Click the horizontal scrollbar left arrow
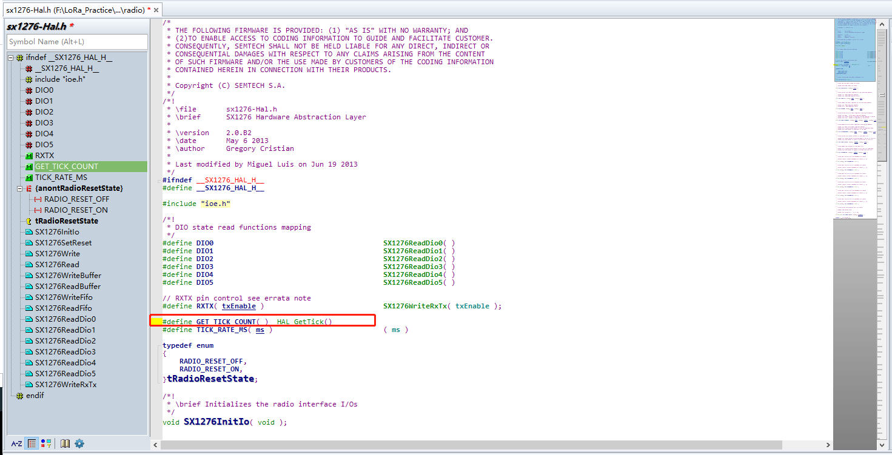This screenshot has width=892, height=455. (155, 445)
